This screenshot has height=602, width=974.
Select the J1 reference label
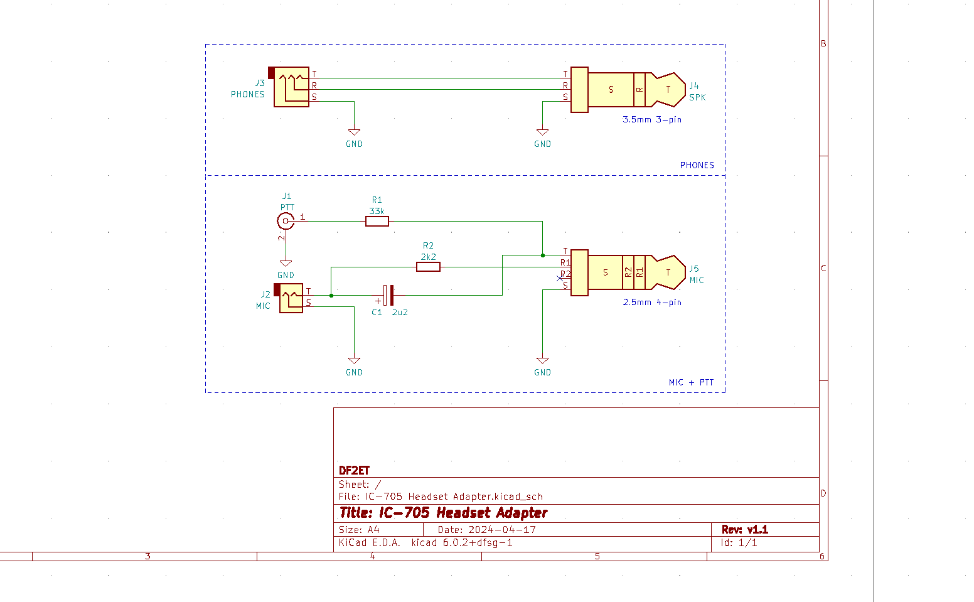[x=286, y=196]
